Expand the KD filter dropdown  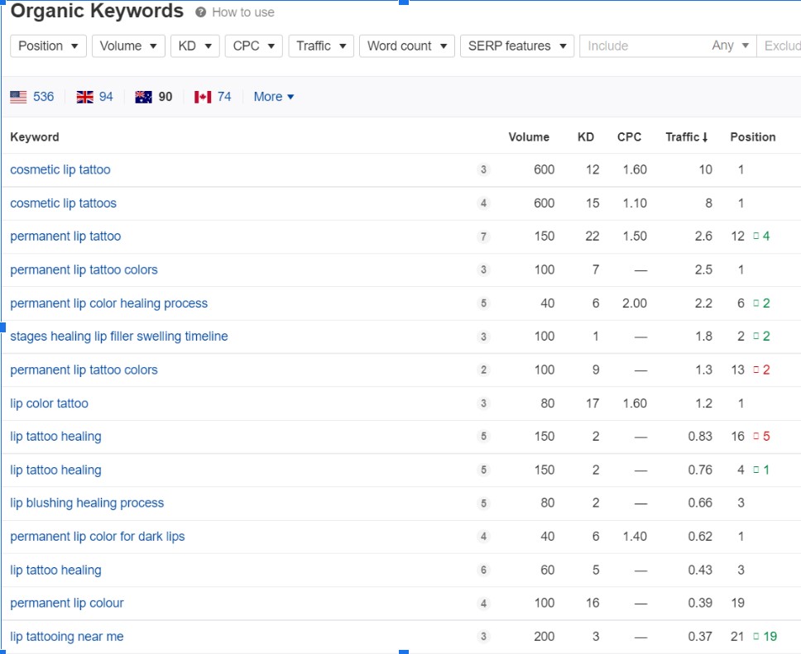click(194, 46)
